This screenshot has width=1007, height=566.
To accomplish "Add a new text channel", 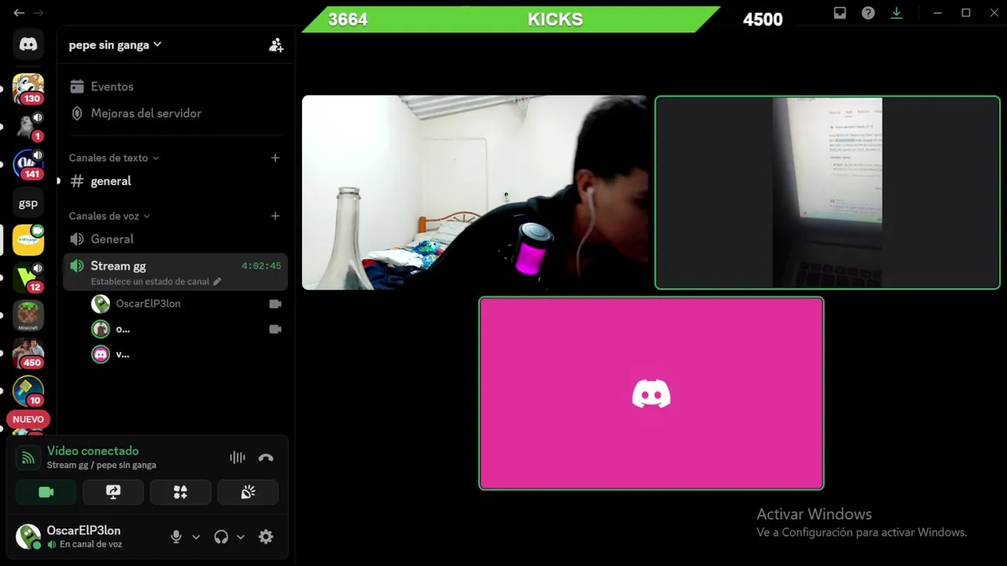I will pos(275,158).
